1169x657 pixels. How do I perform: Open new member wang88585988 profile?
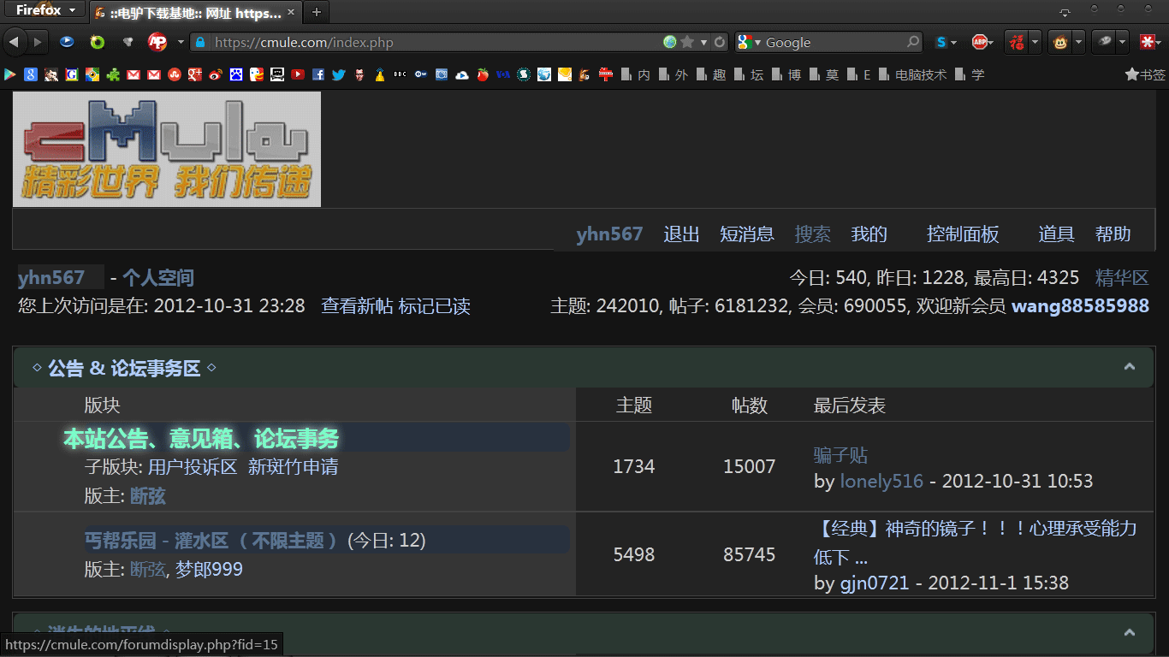pyautogui.click(x=1080, y=305)
